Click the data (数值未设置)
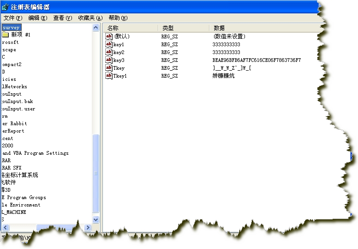 click(229, 36)
